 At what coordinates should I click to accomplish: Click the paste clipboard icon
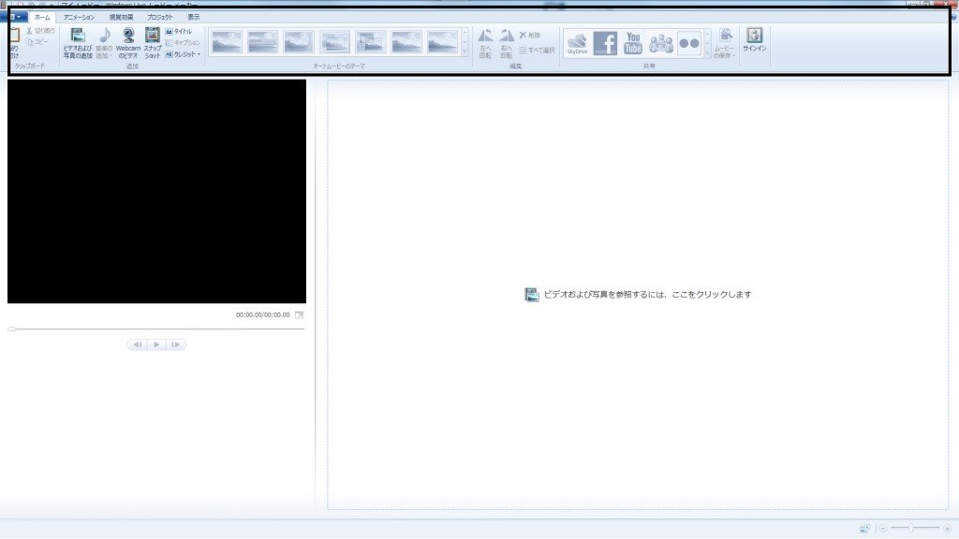(13, 36)
